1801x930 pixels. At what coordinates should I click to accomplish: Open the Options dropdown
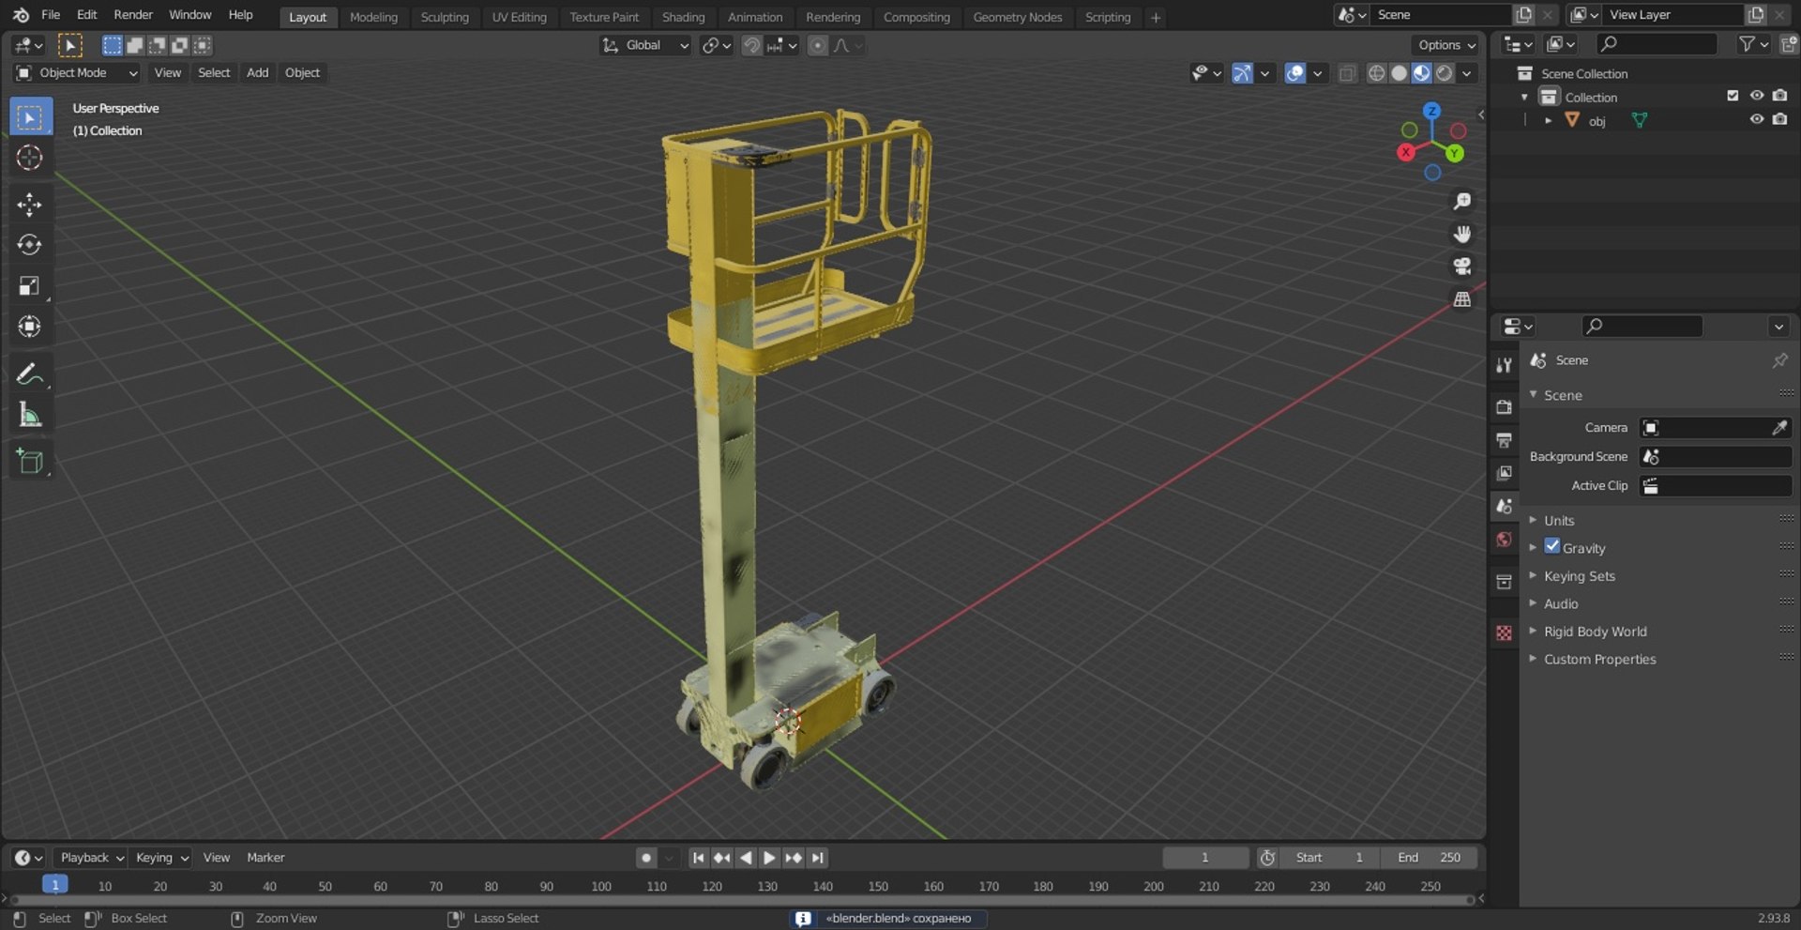(1446, 45)
